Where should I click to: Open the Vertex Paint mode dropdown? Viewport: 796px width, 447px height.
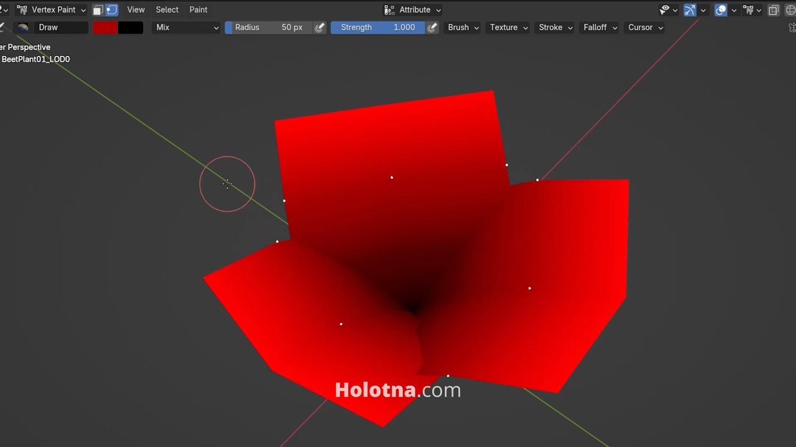(x=52, y=10)
